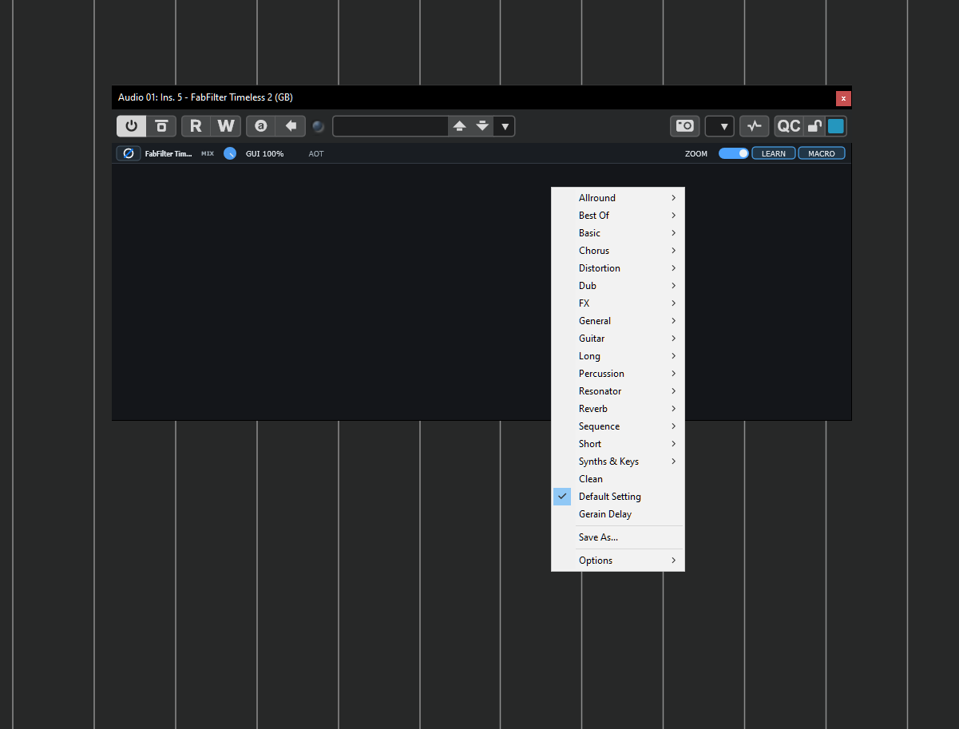Viewport: 959px width, 729px height.
Task: Click the round activity indicator light
Action: pos(318,126)
